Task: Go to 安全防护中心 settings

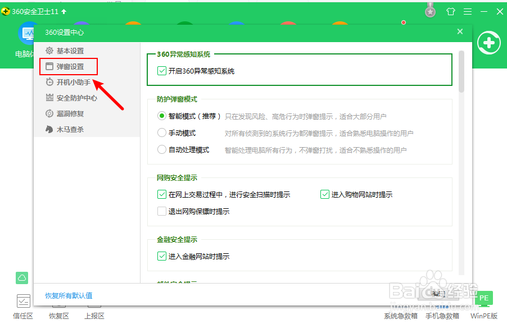Action: point(76,98)
